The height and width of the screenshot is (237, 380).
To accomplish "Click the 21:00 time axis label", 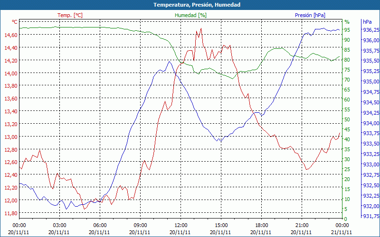I will [302, 226].
